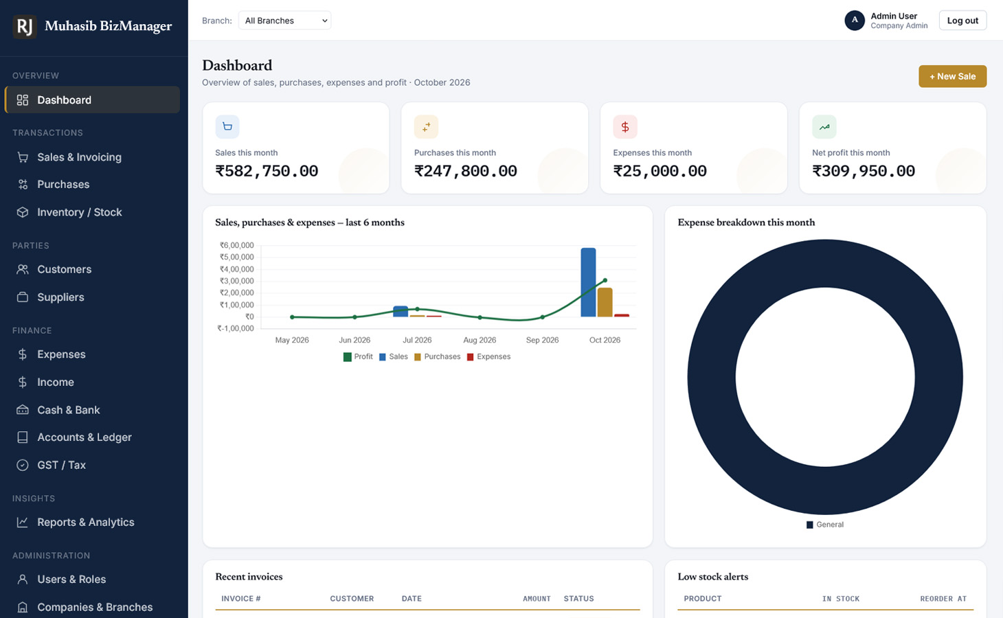Go to Inventory / Stock page
The image size is (1003, 618).
pos(92,212)
